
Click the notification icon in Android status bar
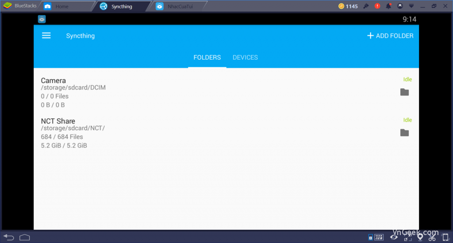(42, 19)
